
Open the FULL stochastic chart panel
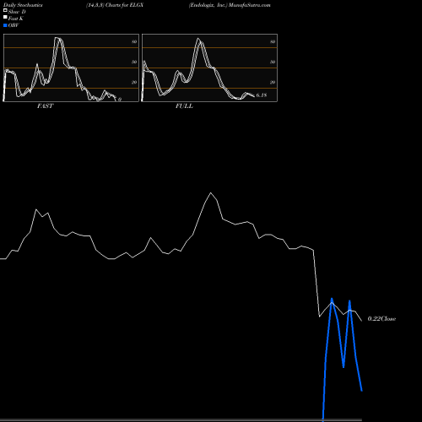[209, 68]
